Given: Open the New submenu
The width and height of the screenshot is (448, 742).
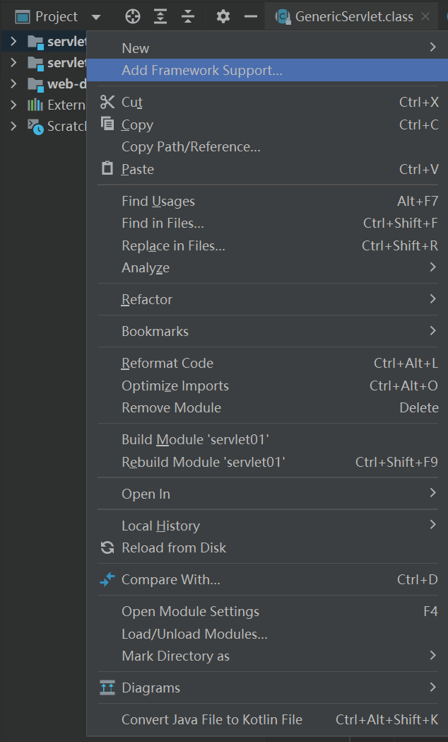Looking at the screenshot, I should pyautogui.click(x=136, y=48).
